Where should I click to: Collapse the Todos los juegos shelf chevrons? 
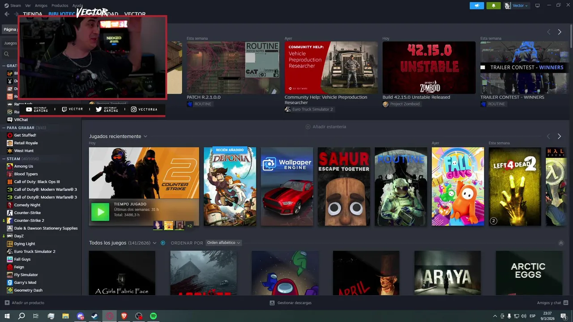pos(561,243)
